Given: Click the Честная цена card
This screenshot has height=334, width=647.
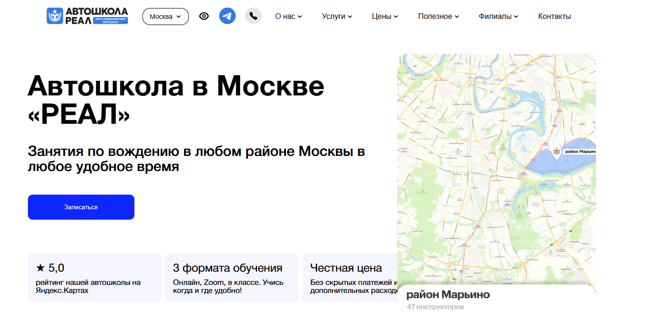Looking at the screenshot, I should click(349, 278).
